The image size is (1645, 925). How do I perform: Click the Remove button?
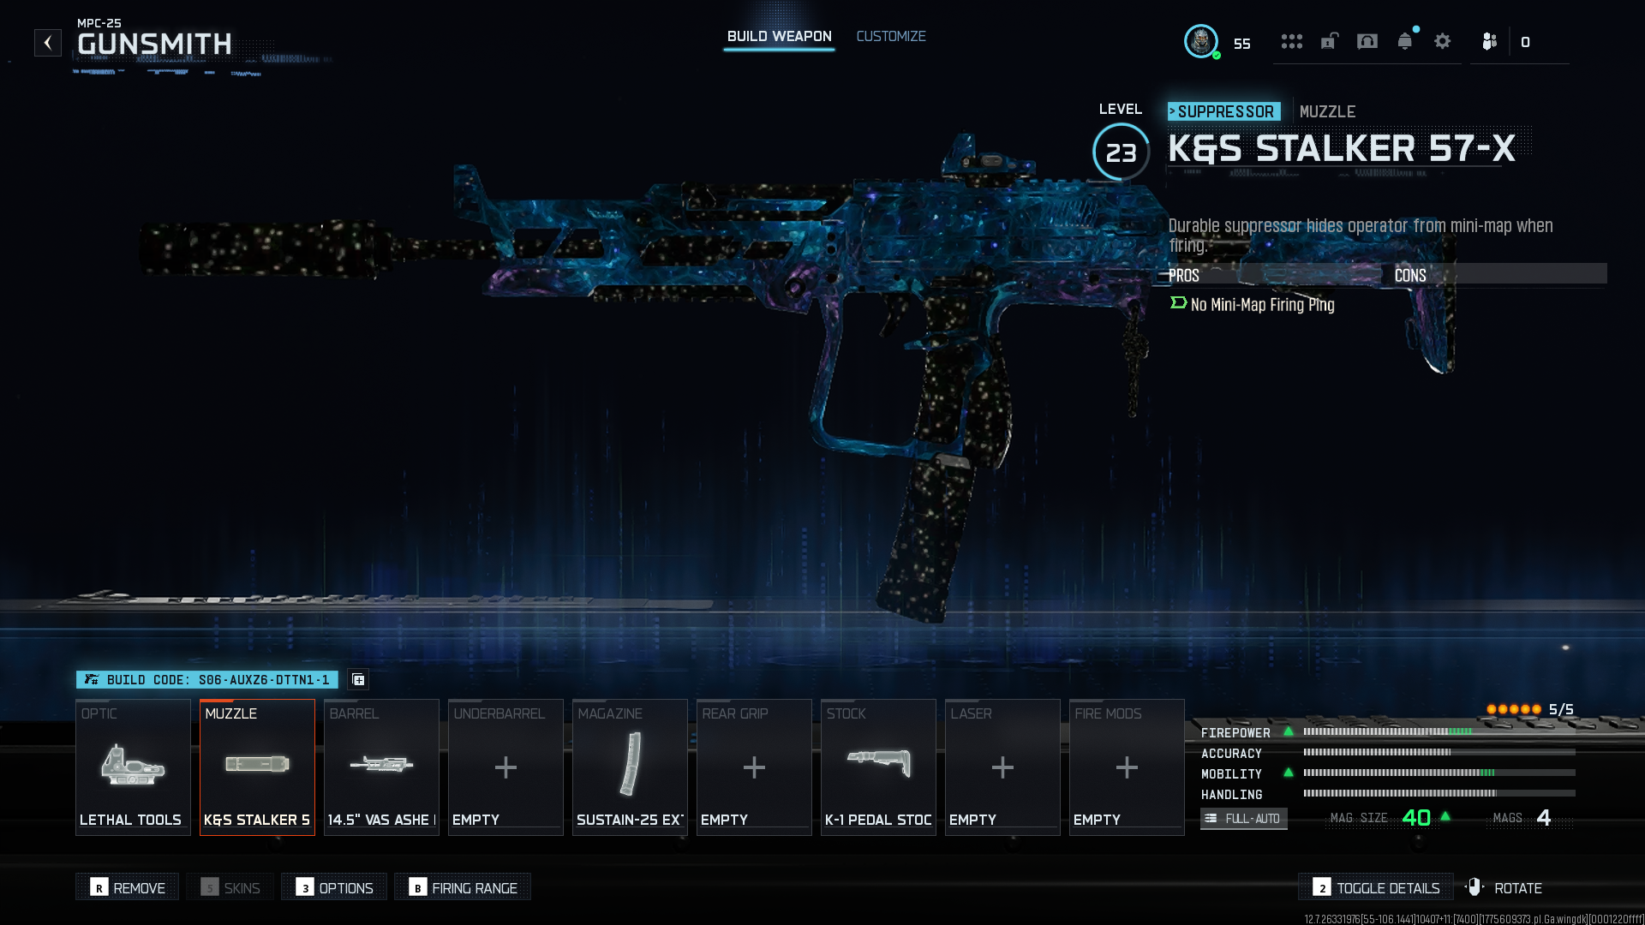click(128, 887)
